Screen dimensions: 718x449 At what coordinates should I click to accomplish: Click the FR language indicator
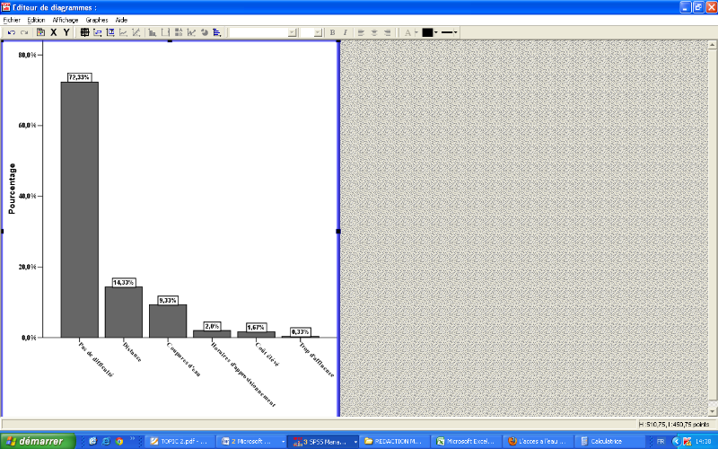[x=661, y=442]
